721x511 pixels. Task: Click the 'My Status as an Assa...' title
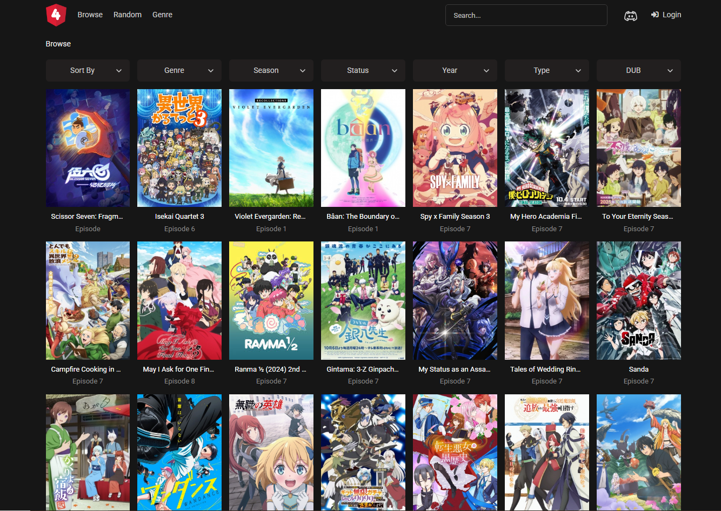(455, 369)
